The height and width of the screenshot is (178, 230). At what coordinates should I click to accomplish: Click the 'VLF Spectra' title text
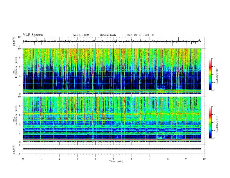(33, 35)
